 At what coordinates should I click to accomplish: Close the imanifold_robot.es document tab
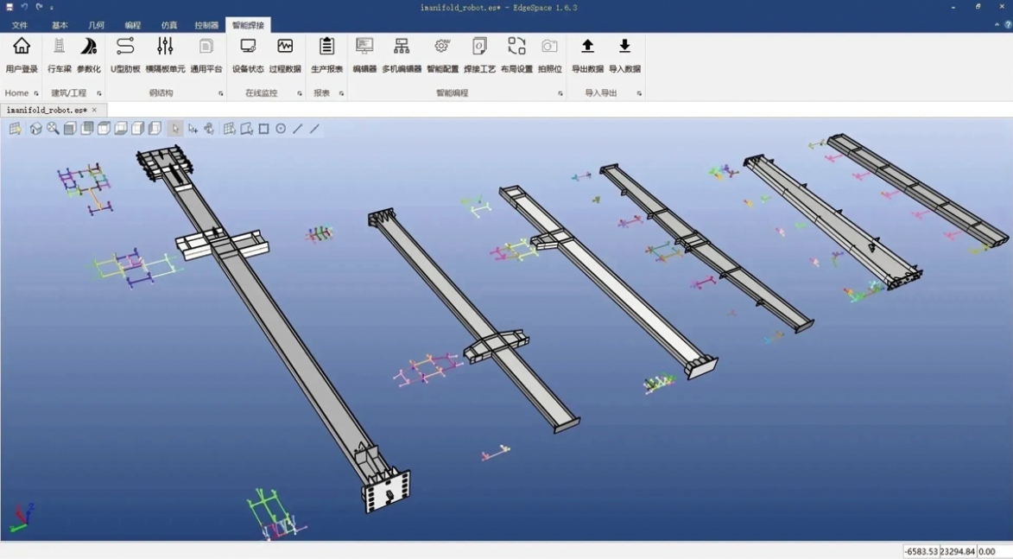click(95, 110)
